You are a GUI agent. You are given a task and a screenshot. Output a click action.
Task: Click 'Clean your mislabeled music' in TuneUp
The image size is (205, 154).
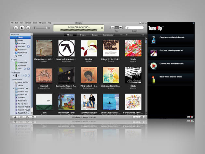tap(172, 37)
